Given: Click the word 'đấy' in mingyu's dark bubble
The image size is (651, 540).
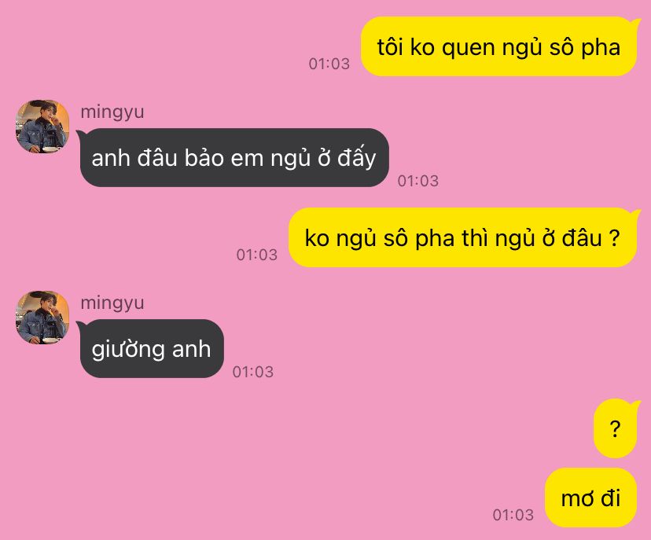Looking at the screenshot, I should tap(357, 157).
